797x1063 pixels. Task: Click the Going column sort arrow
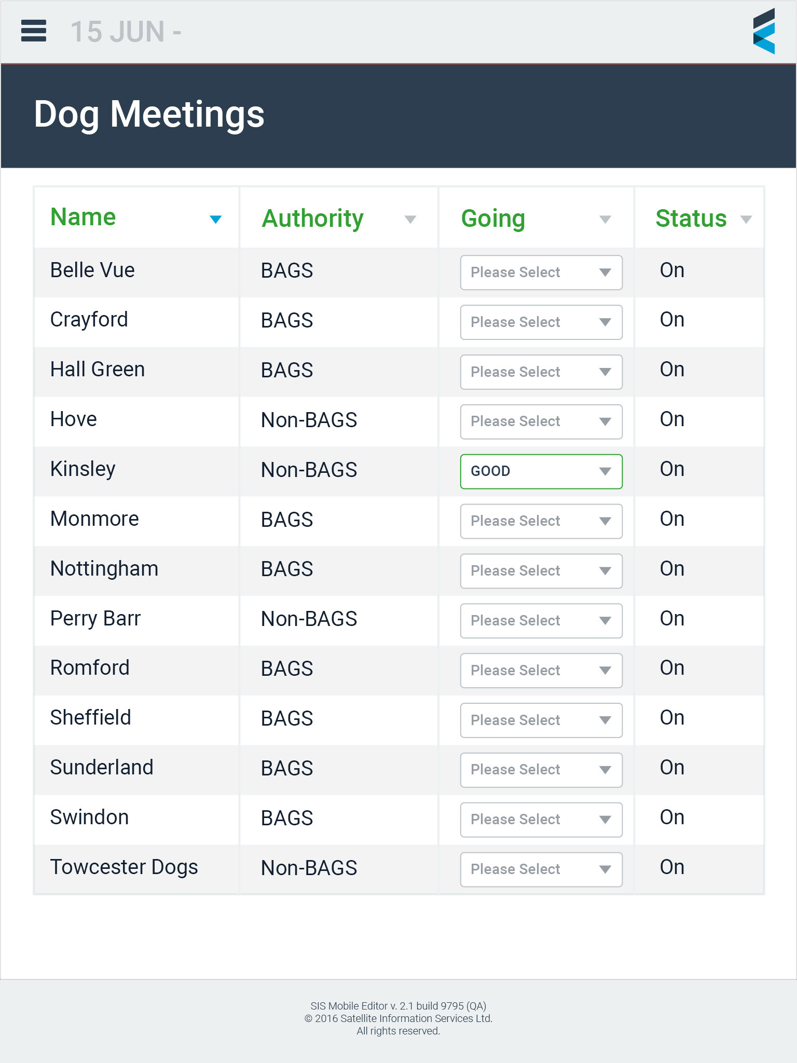tap(605, 219)
